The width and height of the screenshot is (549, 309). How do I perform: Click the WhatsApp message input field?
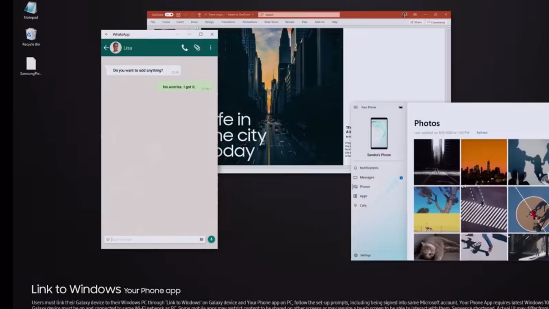(x=155, y=239)
